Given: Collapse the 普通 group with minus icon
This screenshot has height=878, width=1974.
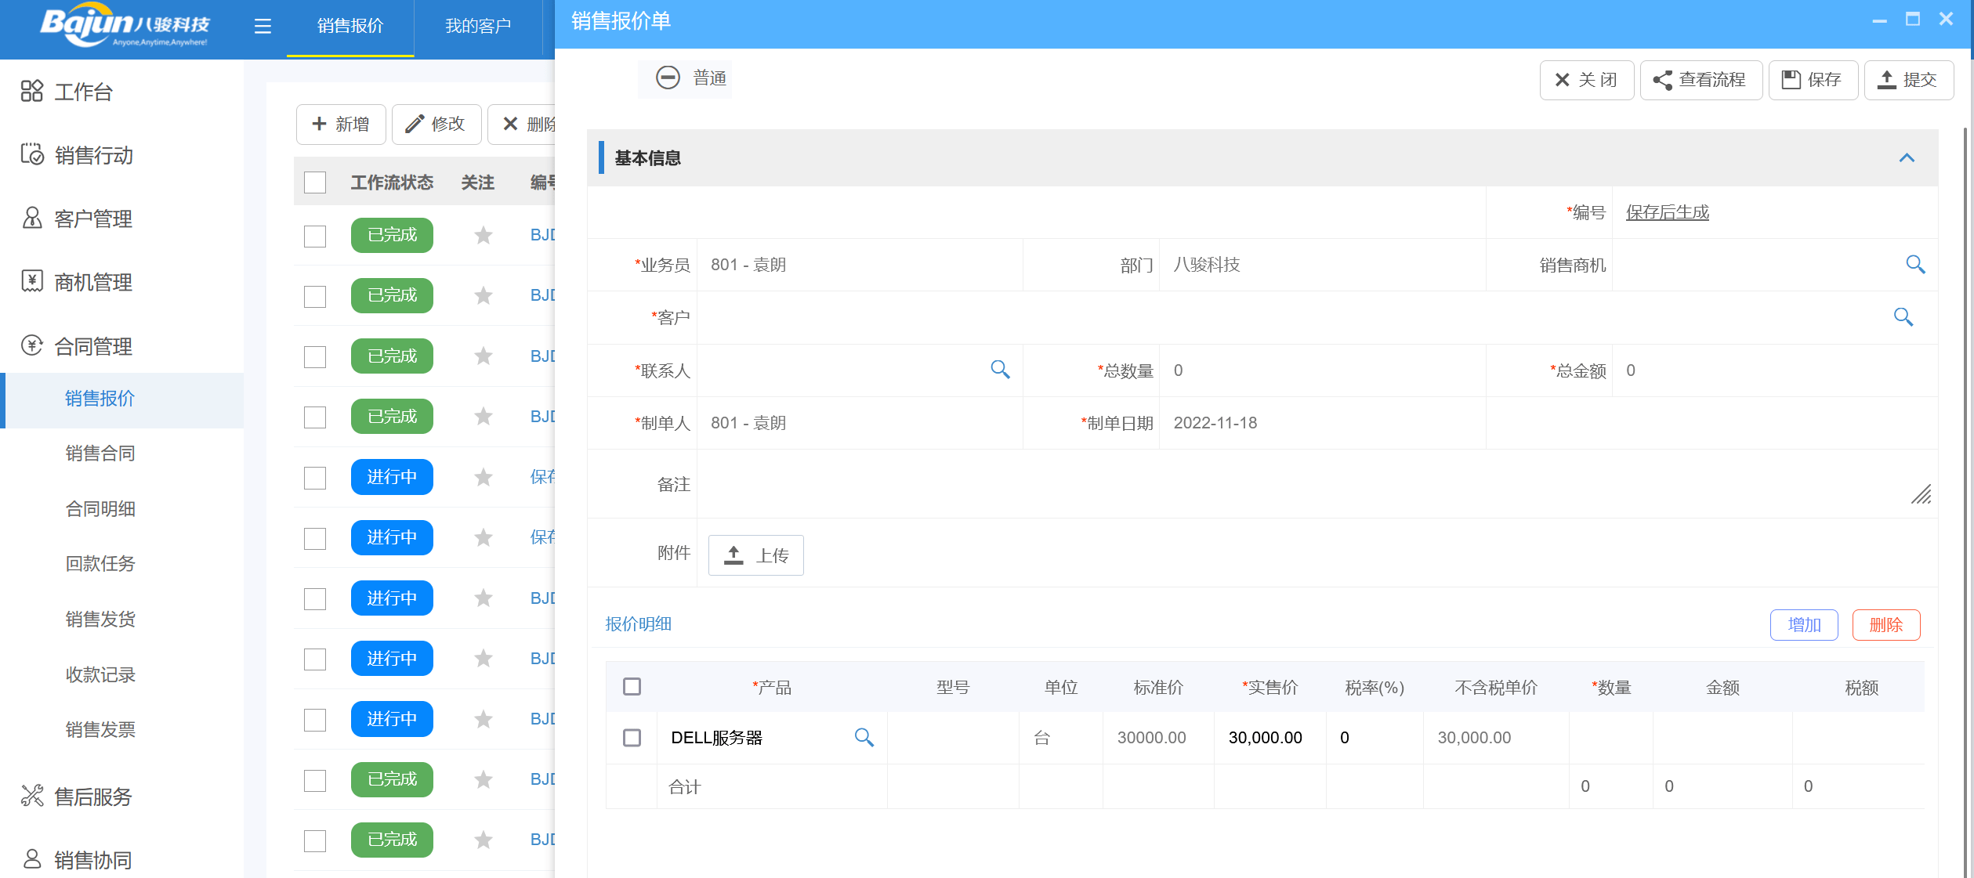Looking at the screenshot, I should pos(668,78).
